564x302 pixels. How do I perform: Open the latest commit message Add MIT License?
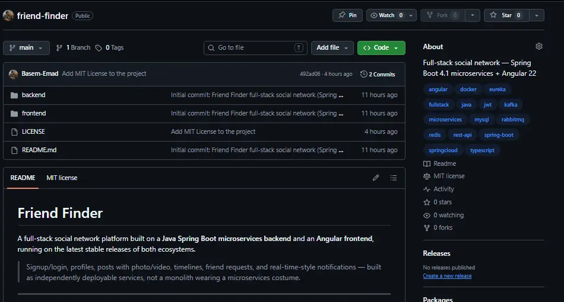click(x=104, y=73)
